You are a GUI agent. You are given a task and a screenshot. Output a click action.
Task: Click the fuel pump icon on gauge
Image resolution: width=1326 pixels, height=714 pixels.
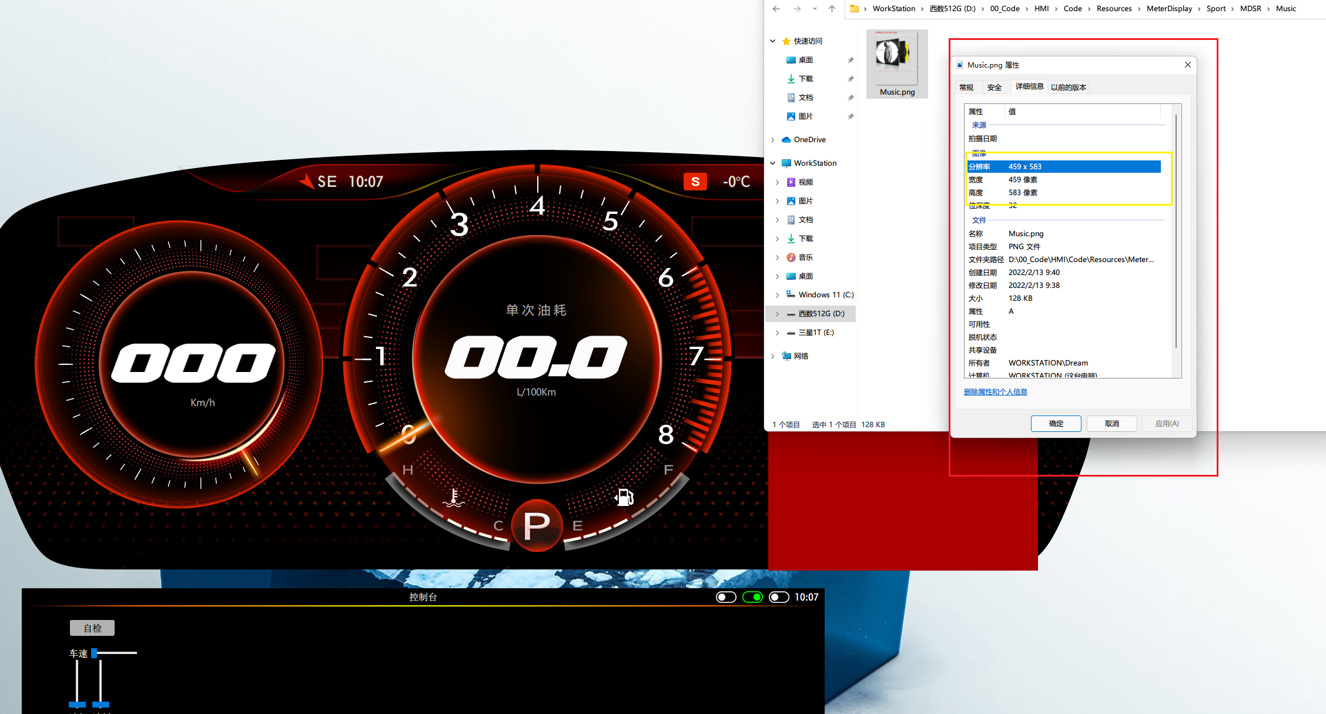coord(624,497)
